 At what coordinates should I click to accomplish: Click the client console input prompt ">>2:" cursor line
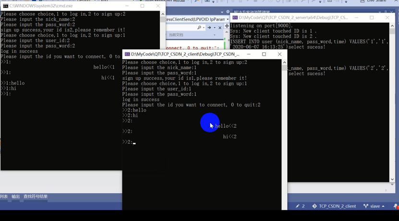pos(129,142)
